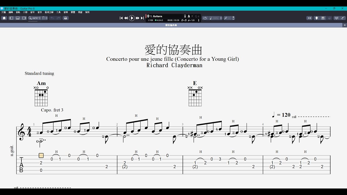Image resolution: width=347 pixels, height=195 pixels.
Task: Open the 音符 (Note) menu
Action: coord(33,12)
